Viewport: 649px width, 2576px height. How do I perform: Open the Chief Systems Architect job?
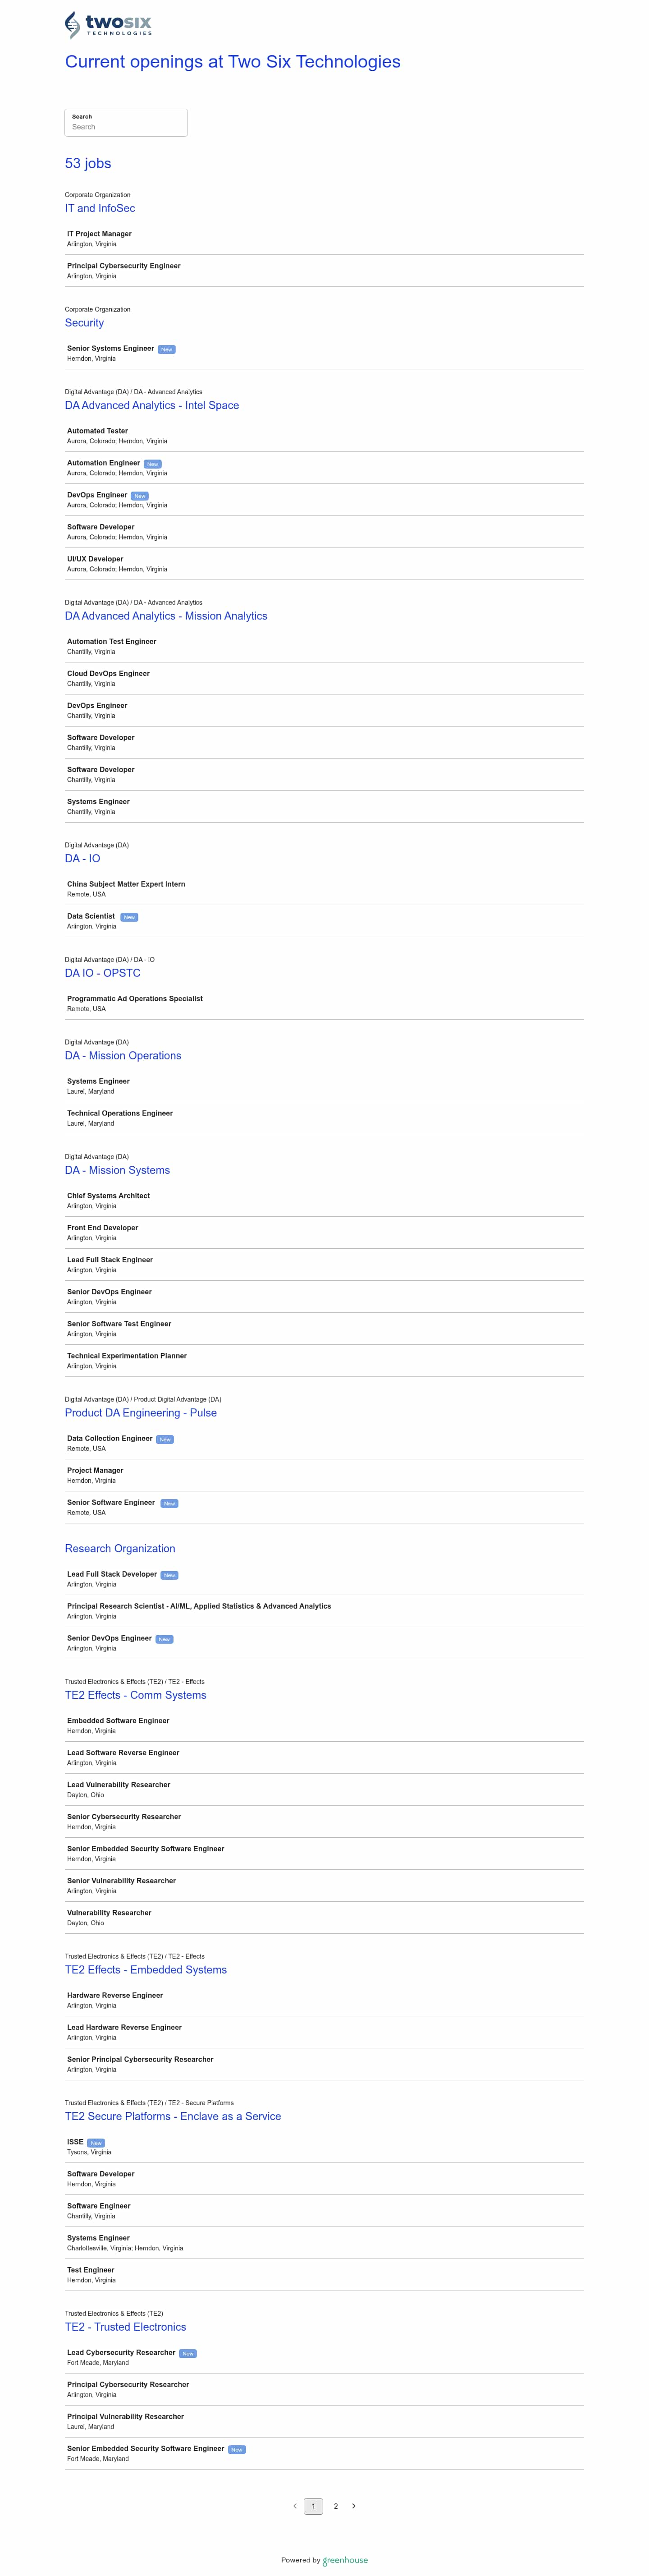[324, 1200]
